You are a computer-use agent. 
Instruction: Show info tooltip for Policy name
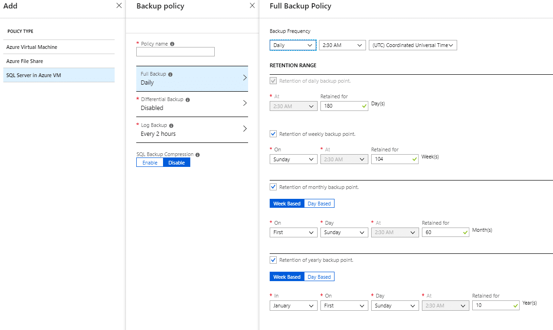[x=172, y=44]
